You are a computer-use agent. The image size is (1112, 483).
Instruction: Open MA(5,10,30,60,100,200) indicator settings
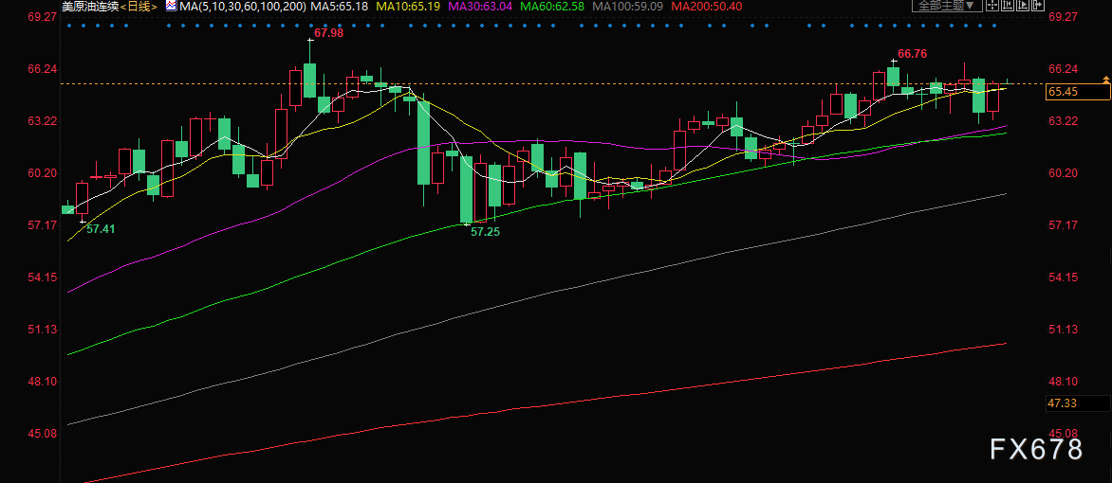243,7
